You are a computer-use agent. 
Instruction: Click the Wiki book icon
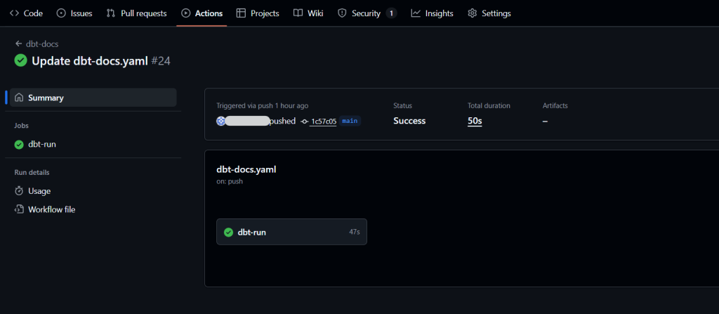(298, 13)
